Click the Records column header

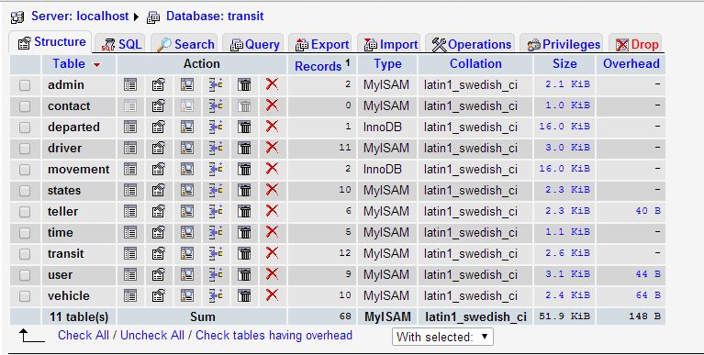(318, 66)
